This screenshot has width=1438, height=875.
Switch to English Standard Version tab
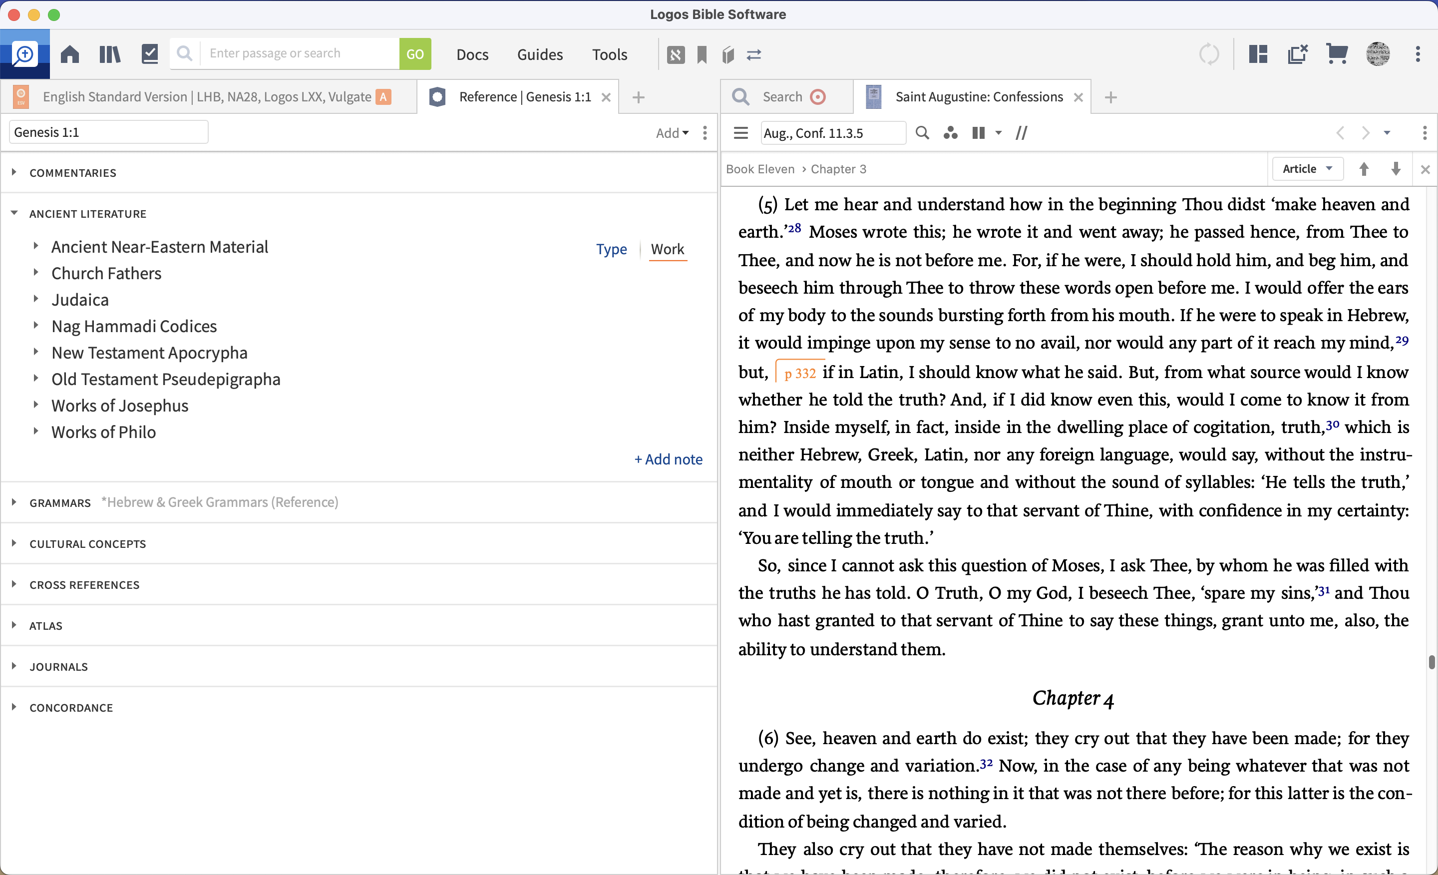[207, 97]
